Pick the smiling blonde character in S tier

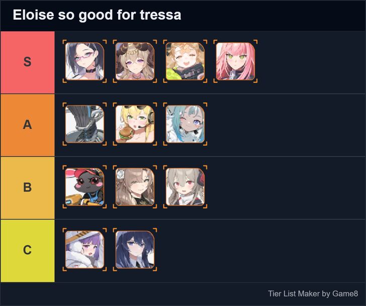[x=185, y=61]
